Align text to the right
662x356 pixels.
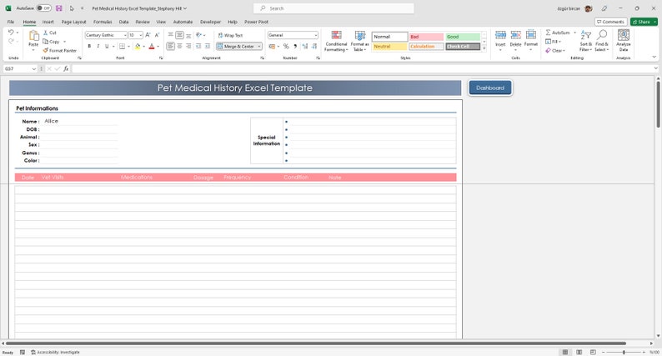point(188,46)
